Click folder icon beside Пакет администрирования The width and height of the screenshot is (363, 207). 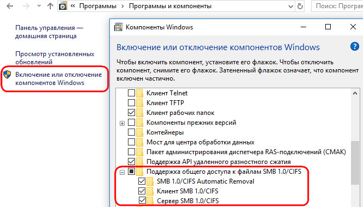(139, 152)
